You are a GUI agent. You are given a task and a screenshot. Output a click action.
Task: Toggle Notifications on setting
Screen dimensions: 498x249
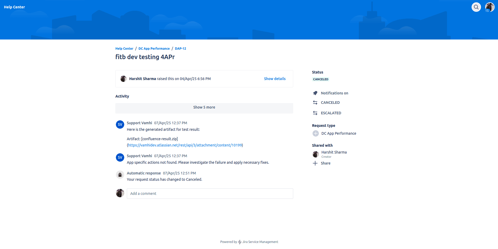coord(334,93)
